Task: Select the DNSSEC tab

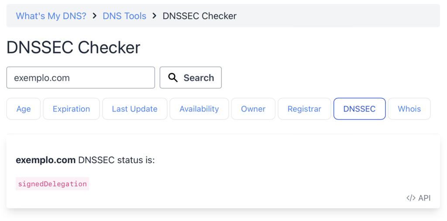Action: tap(360, 109)
